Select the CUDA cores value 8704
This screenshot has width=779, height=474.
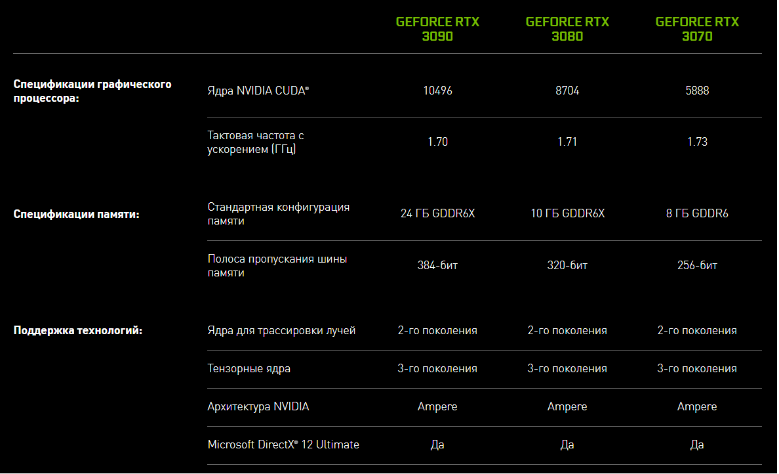567,91
